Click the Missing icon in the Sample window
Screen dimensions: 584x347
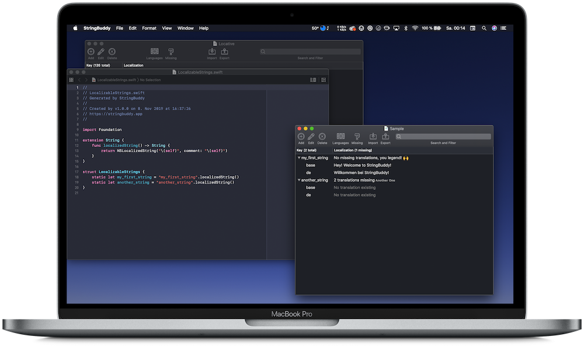357,136
